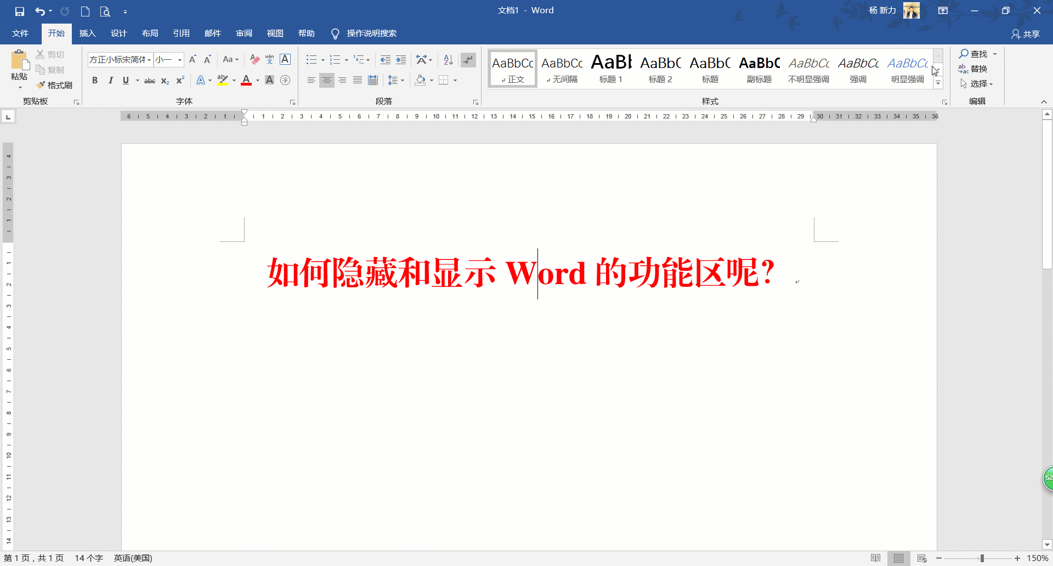Justify the paragraph text
The width and height of the screenshot is (1053, 566).
coord(358,80)
